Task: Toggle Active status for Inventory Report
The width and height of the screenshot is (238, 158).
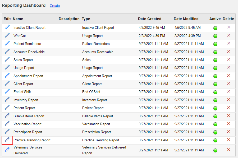Action: (x=215, y=100)
